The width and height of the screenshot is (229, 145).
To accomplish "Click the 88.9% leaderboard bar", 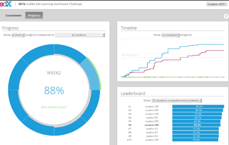I will [198, 110].
